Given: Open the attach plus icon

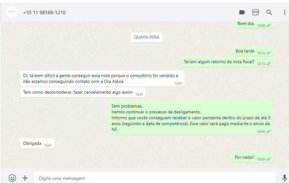Looking at the screenshot, I should point(25,178).
